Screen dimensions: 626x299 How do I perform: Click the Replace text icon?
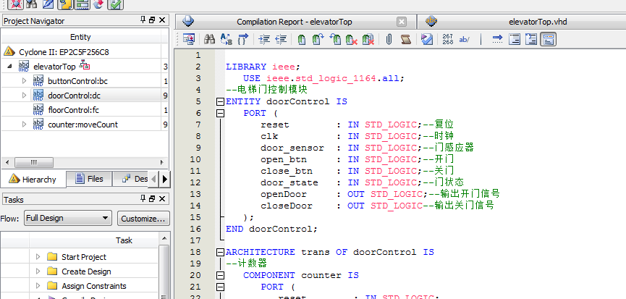tap(226, 39)
